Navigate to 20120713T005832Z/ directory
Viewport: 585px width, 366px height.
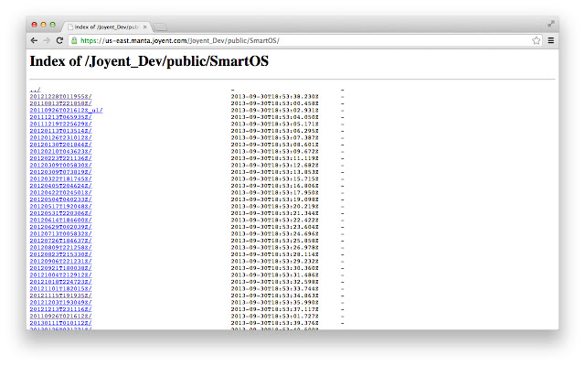(61, 234)
